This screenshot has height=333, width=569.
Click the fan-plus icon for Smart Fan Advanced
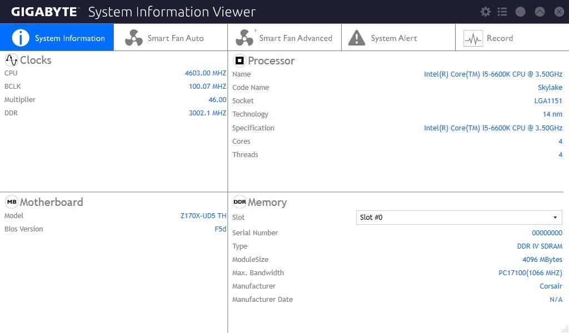[x=245, y=37]
